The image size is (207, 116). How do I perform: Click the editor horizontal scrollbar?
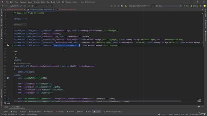[97, 101]
